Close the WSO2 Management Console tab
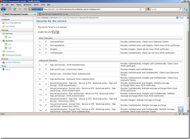Image resolution: width=190 pixels, height=139 pixels. 35,14
